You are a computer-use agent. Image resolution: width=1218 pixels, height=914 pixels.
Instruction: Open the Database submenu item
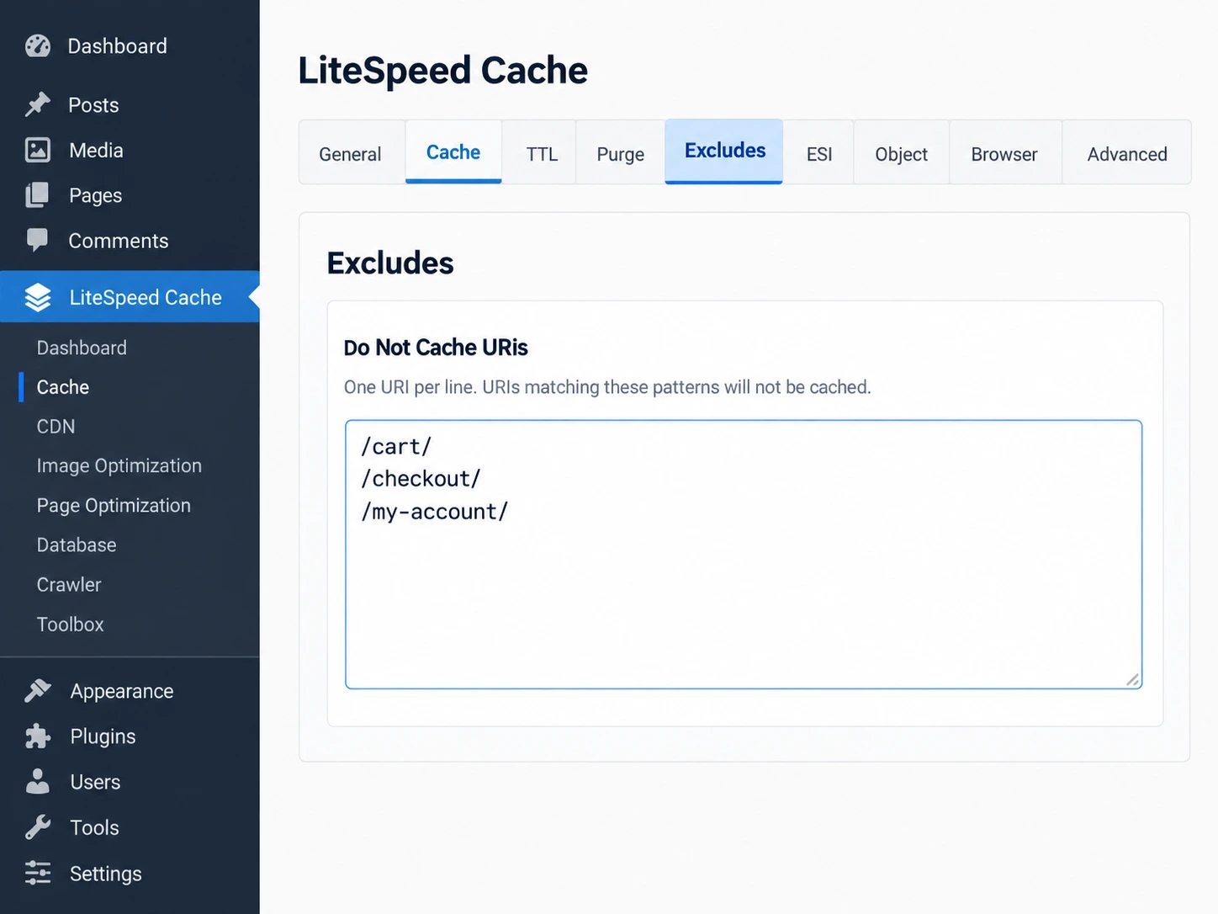pos(77,545)
